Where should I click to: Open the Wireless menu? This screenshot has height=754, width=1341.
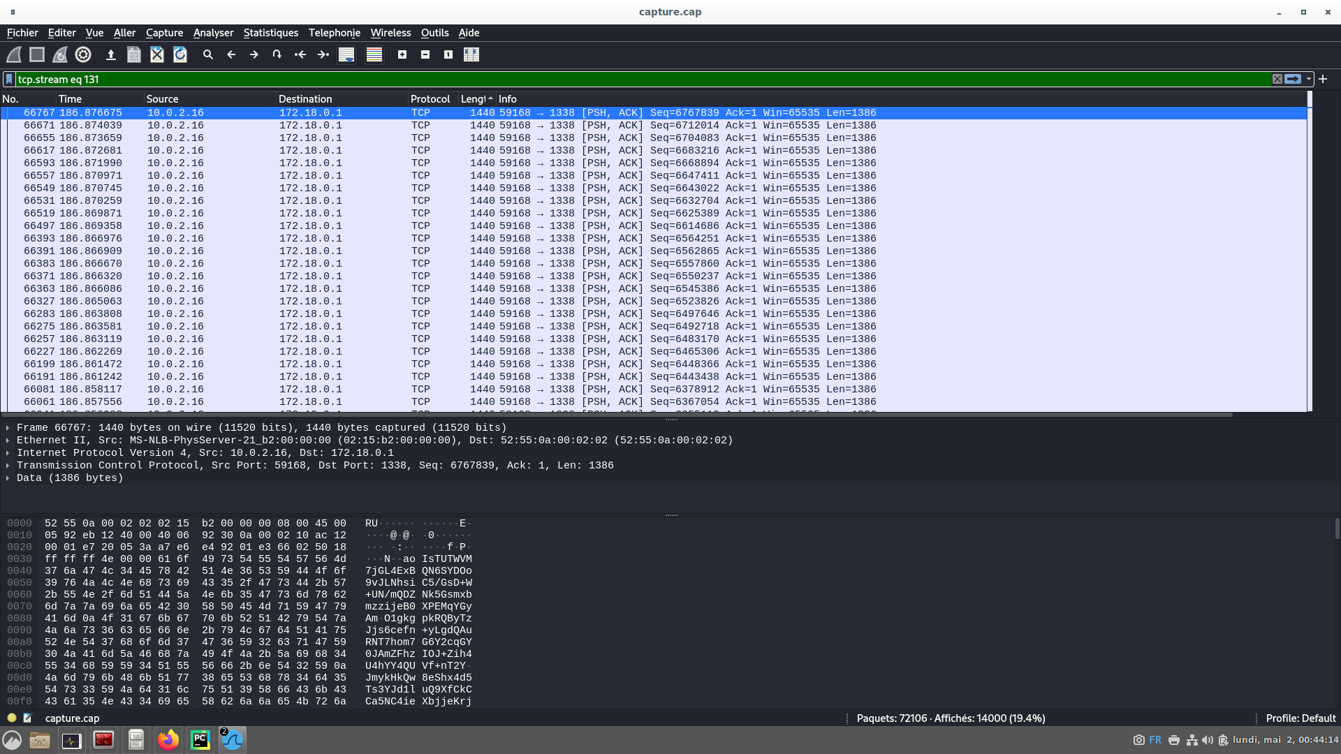(x=390, y=33)
